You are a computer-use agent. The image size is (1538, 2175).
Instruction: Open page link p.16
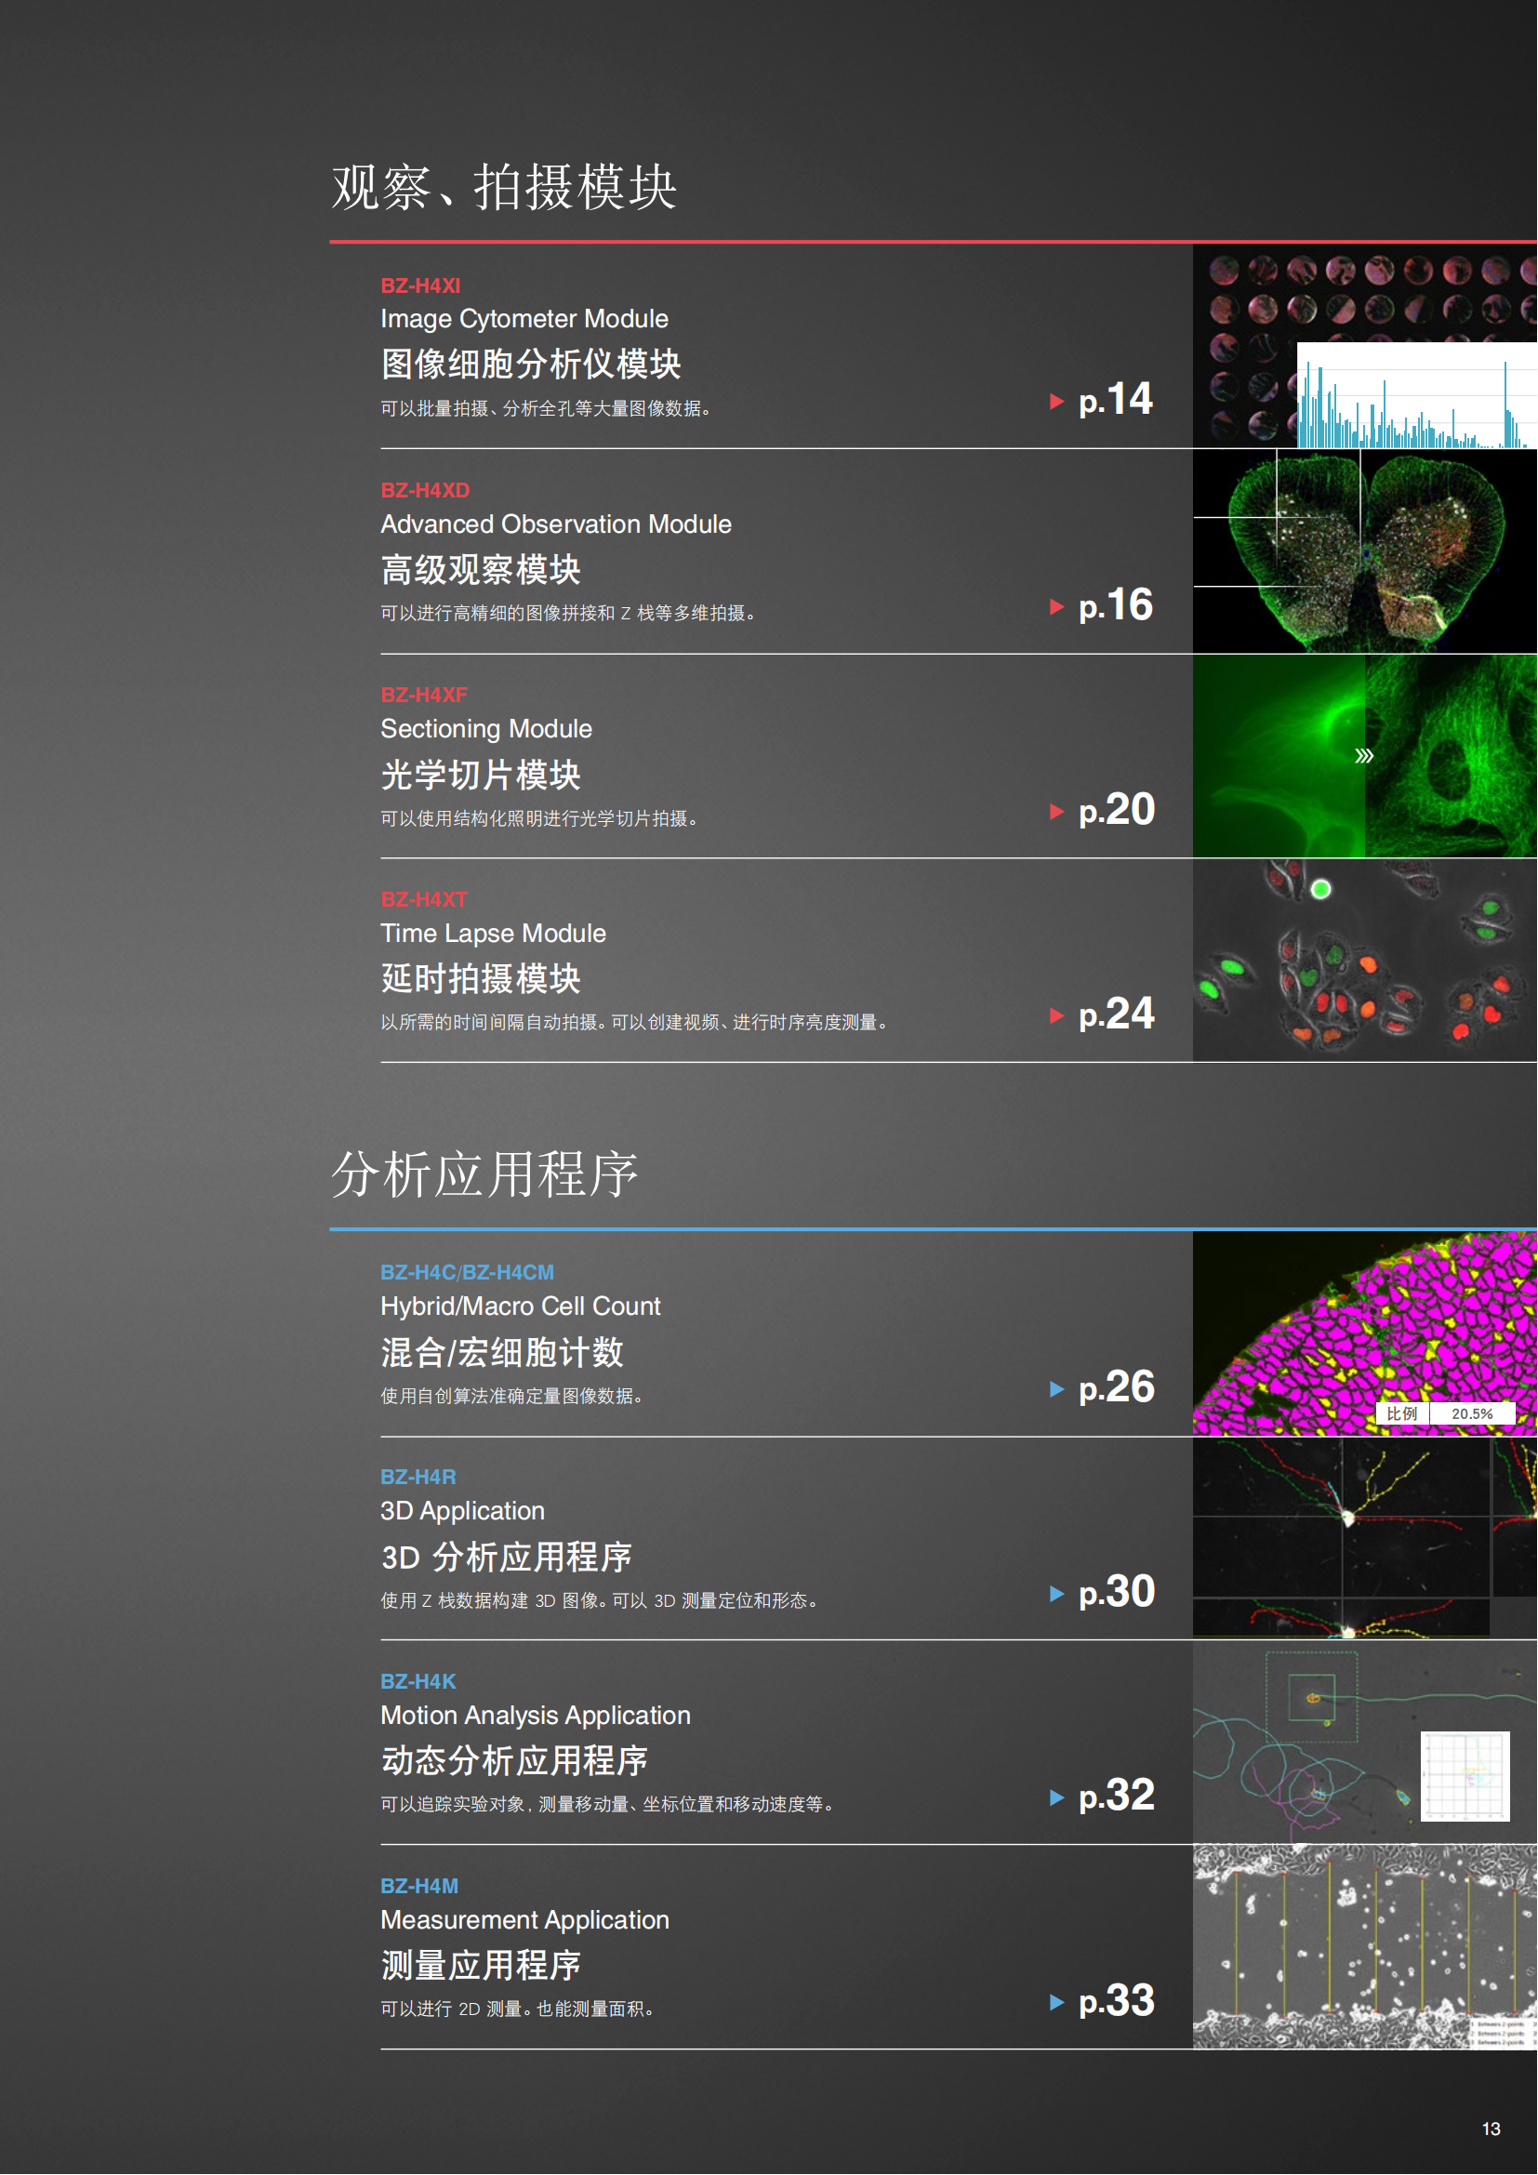pos(1116,605)
